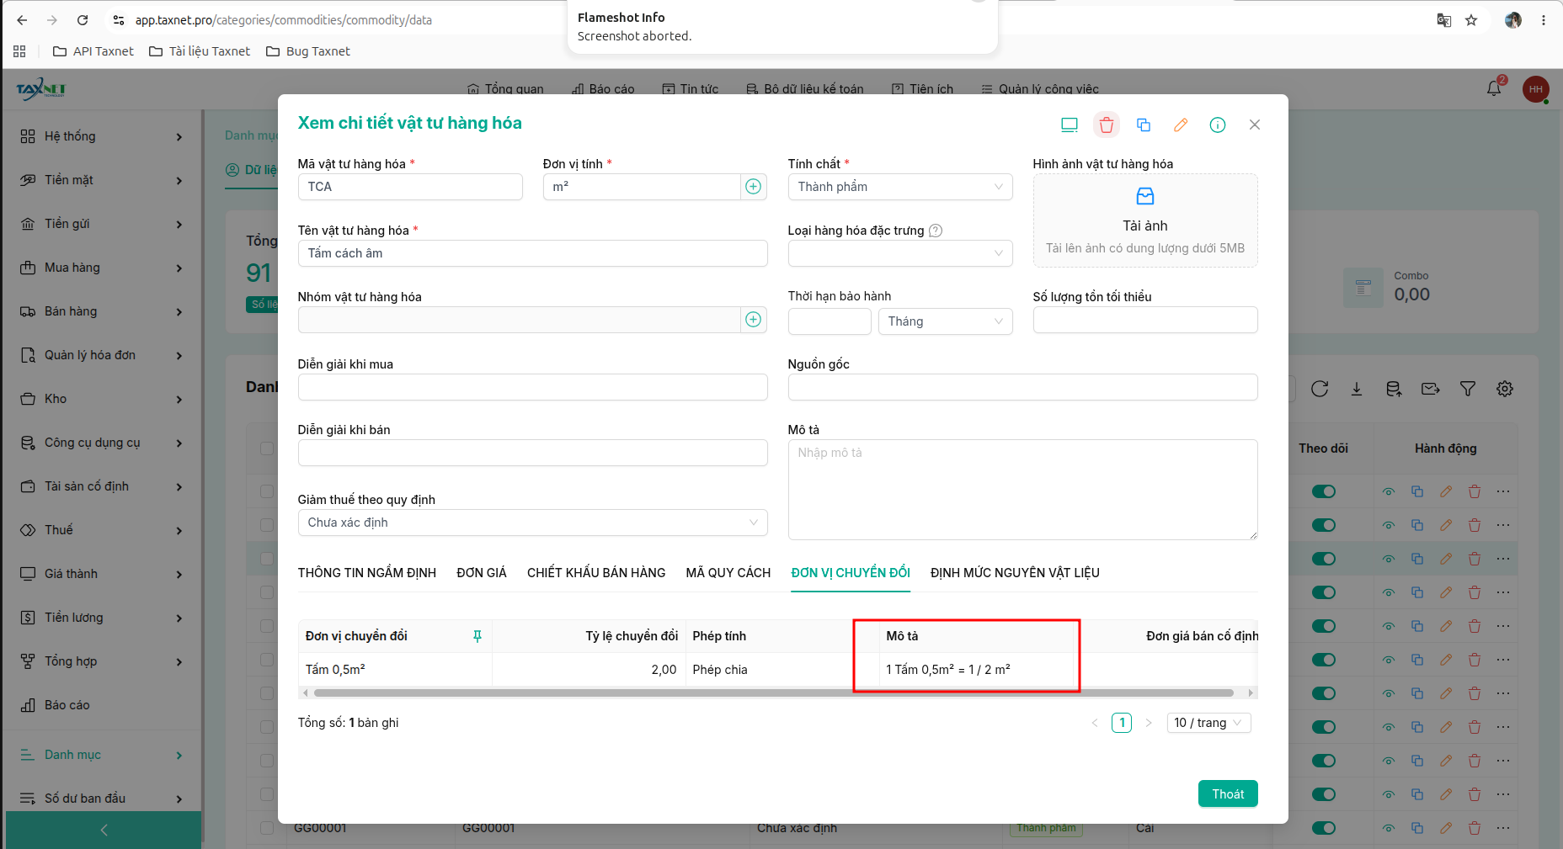Viewport: 1563px width, 849px height.
Task: Open the notification bell icon
Action: click(x=1494, y=88)
